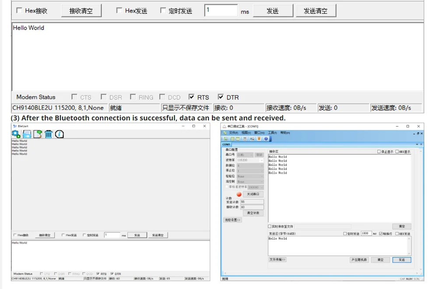Check 实时保存至文件 in the COM1 tool

point(270,226)
